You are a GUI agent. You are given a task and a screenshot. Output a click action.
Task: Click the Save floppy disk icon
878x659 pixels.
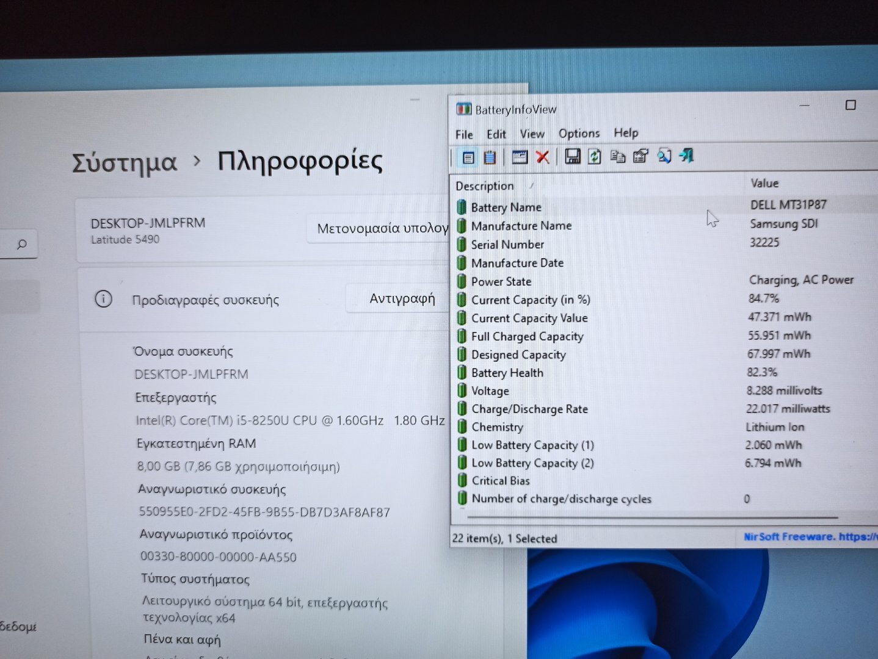click(572, 156)
